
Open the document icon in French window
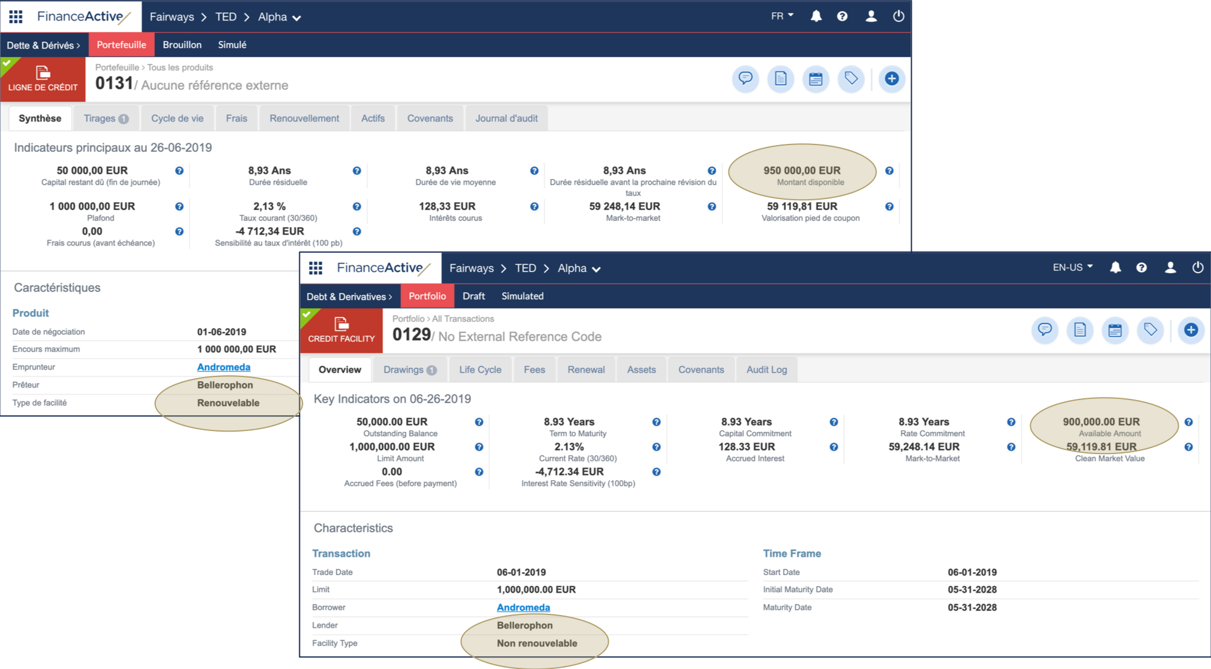coord(781,79)
